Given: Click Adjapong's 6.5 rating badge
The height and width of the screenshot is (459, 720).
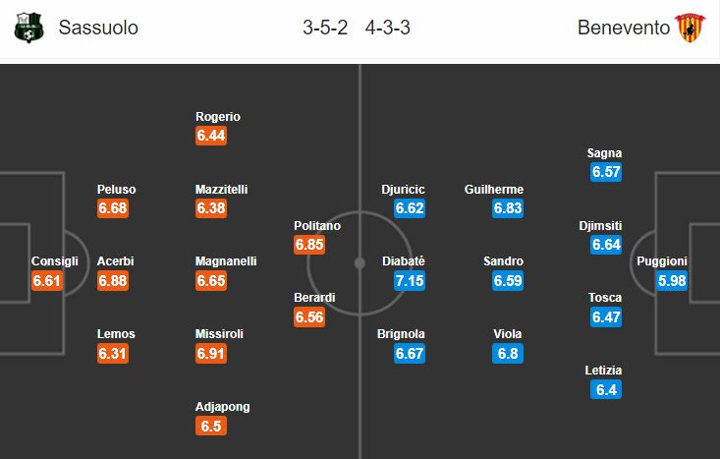Looking at the screenshot, I should (211, 426).
